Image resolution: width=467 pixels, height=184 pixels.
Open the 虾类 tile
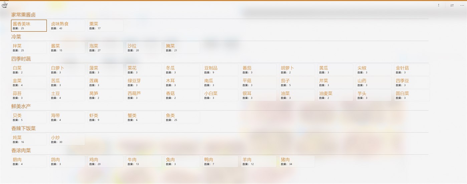click(x=105, y=117)
